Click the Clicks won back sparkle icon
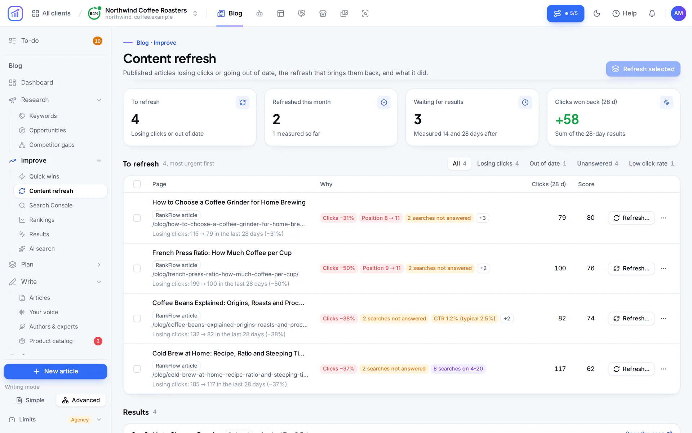This screenshot has height=433, width=692. (x=666, y=102)
